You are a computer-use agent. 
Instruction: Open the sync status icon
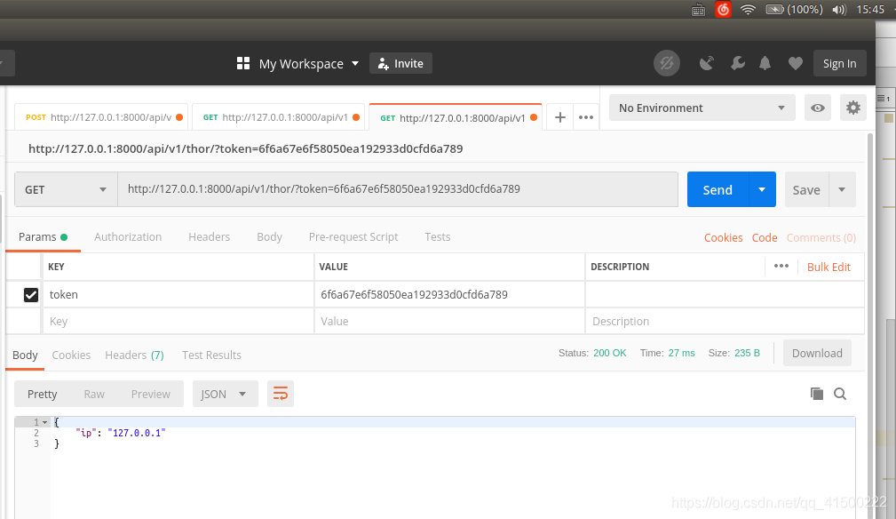coord(666,63)
